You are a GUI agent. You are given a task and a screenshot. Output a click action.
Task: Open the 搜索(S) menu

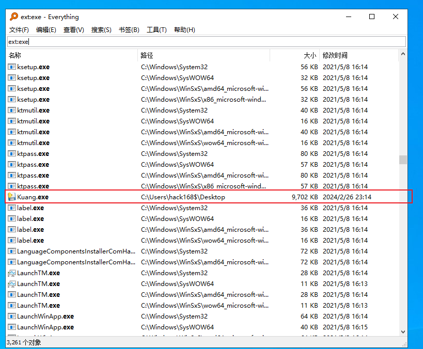tap(101, 29)
